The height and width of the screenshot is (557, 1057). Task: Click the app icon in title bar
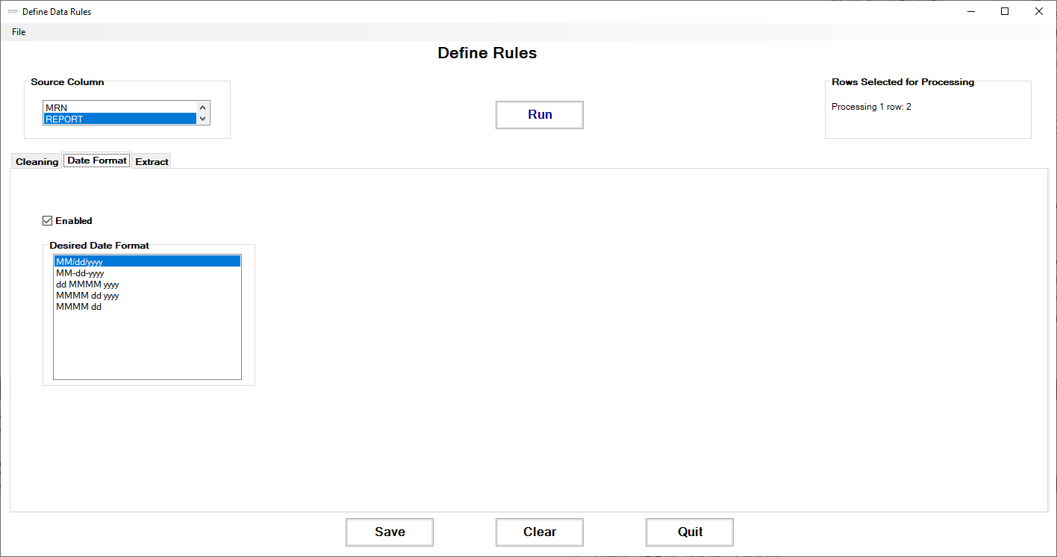click(x=12, y=12)
